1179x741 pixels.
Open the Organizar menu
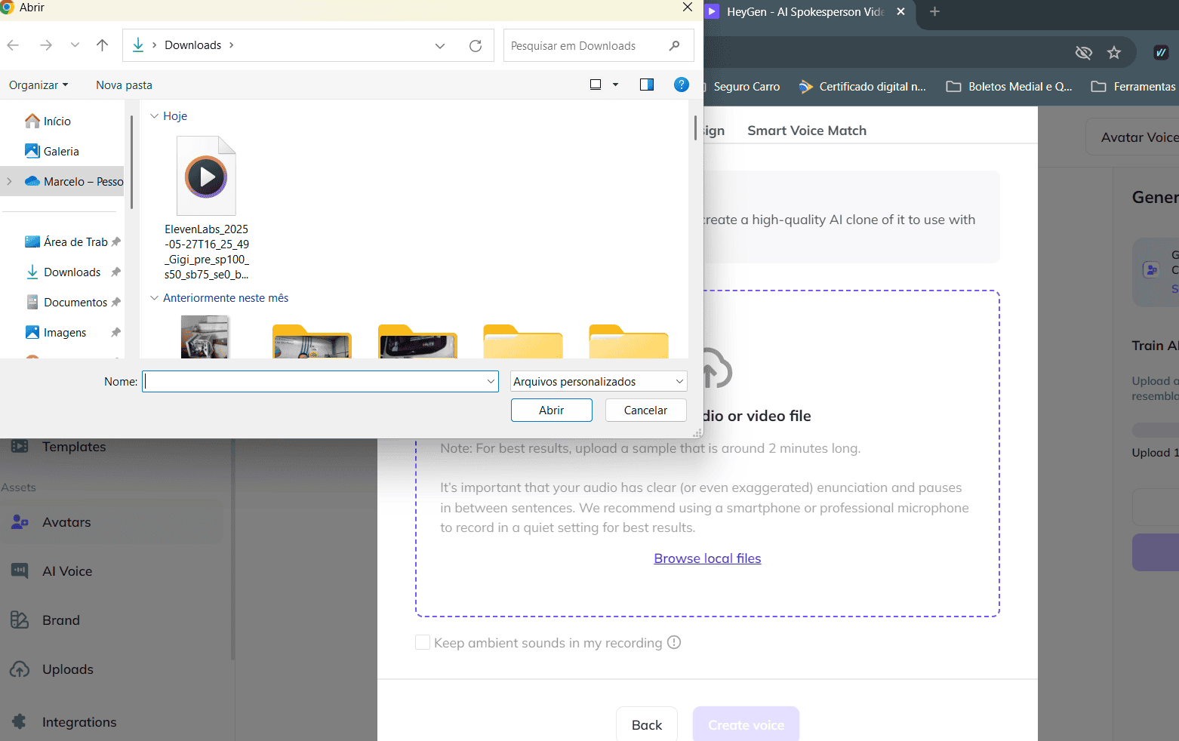tap(38, 85)
